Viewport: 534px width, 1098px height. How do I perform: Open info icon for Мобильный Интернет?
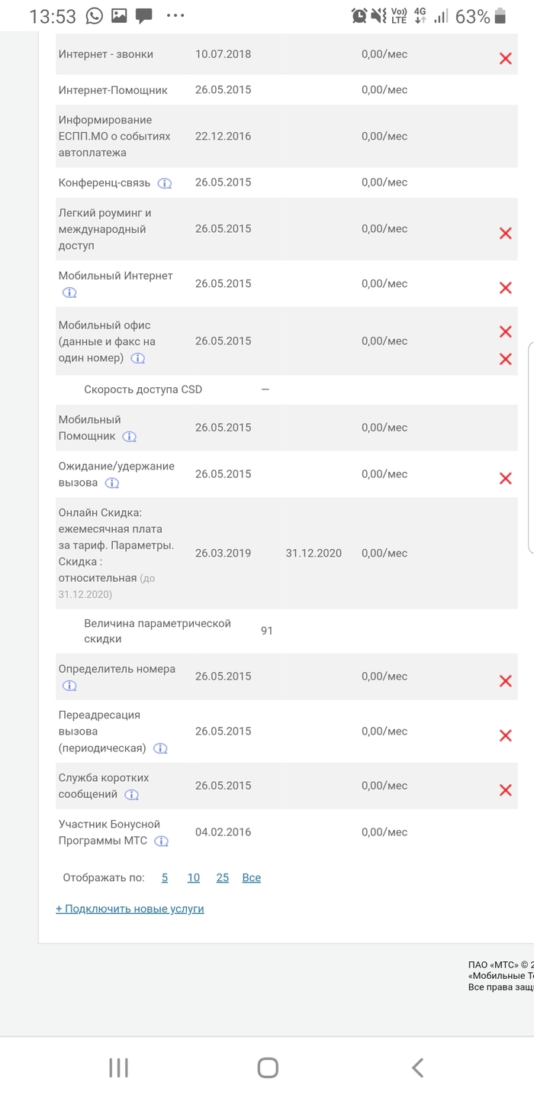click(69, 292)
